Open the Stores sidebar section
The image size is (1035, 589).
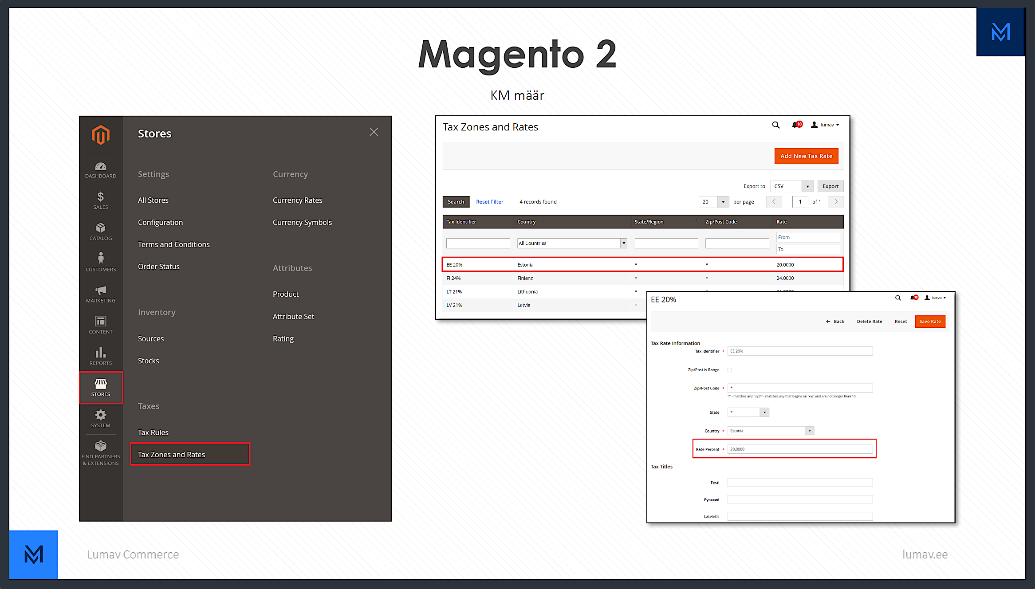pyautogui.click(x=101, y=388)
